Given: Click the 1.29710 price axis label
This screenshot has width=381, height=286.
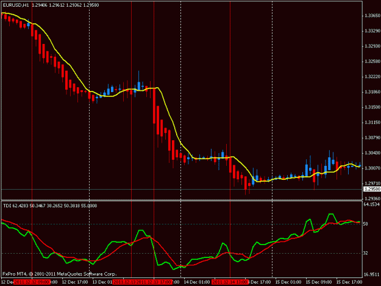Looking at the screenshot, I should [372, 184].
